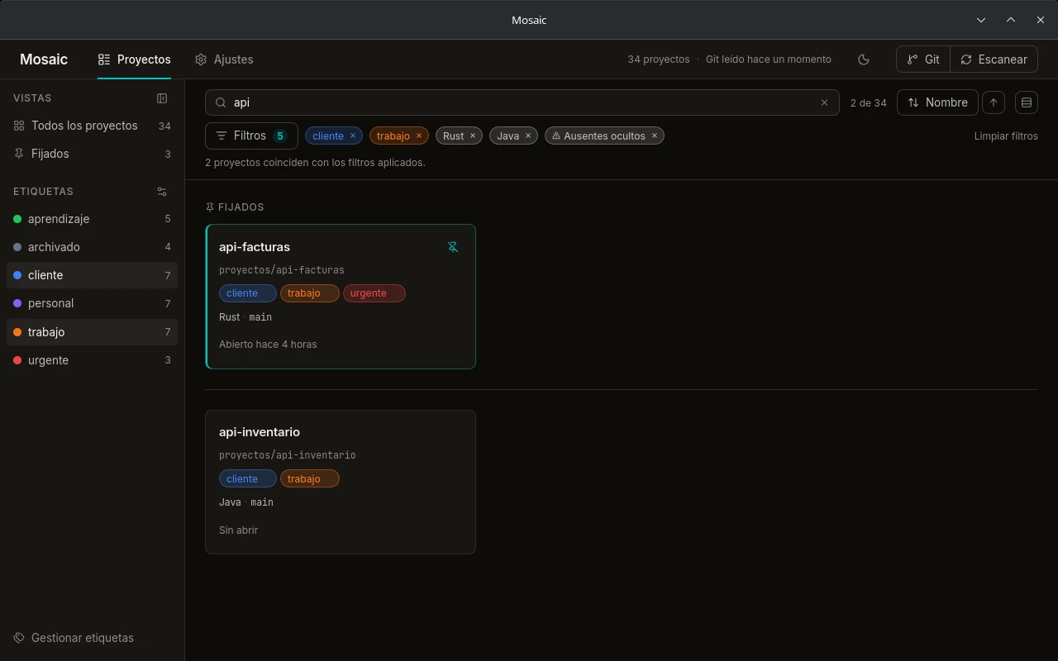Click the Mosaic app logo text

pos(44,59)
